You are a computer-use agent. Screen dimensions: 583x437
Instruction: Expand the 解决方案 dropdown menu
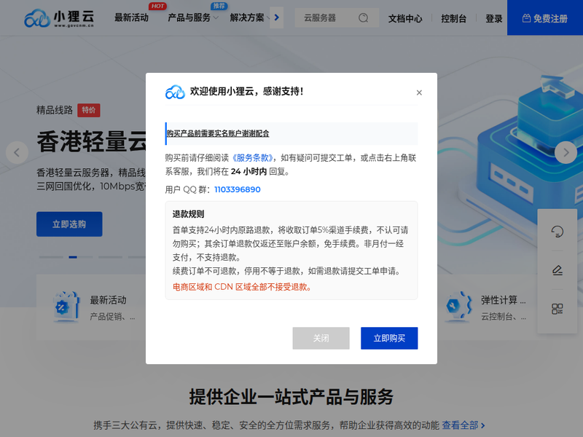click(x=249, y=17)
